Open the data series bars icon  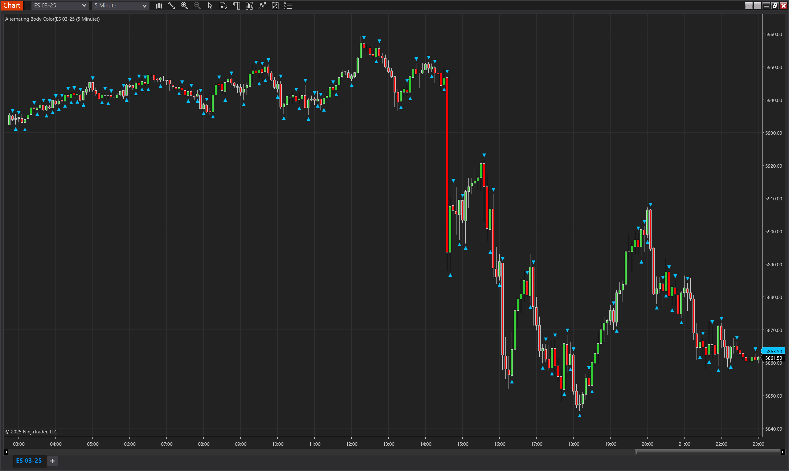(x=249, y=6)
